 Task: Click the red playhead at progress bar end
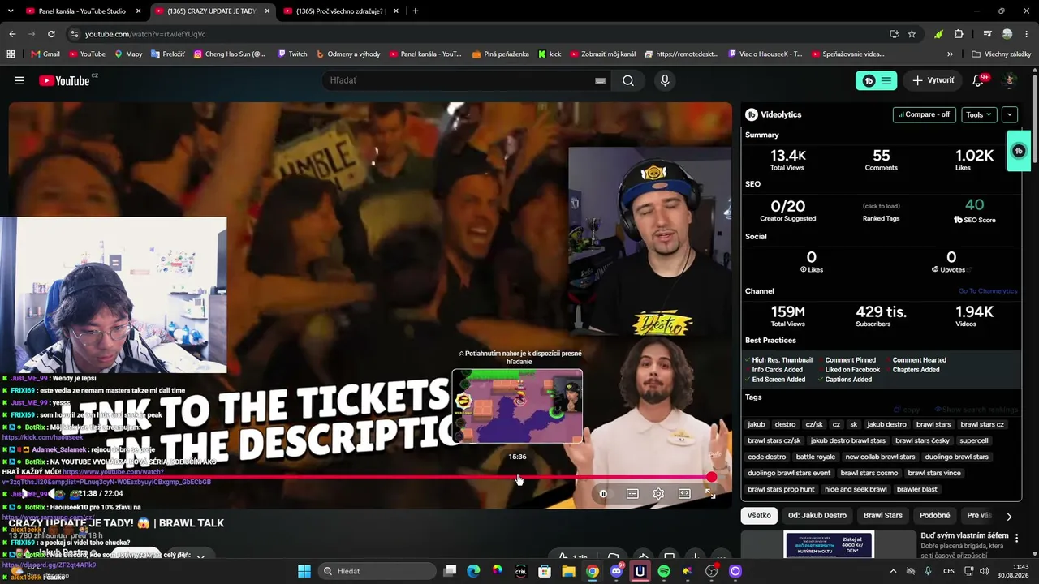click(x=712, y=477)
